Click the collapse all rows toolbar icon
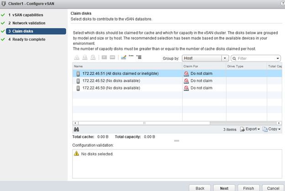This screenshot has height=191, width=285. (131, 58)
